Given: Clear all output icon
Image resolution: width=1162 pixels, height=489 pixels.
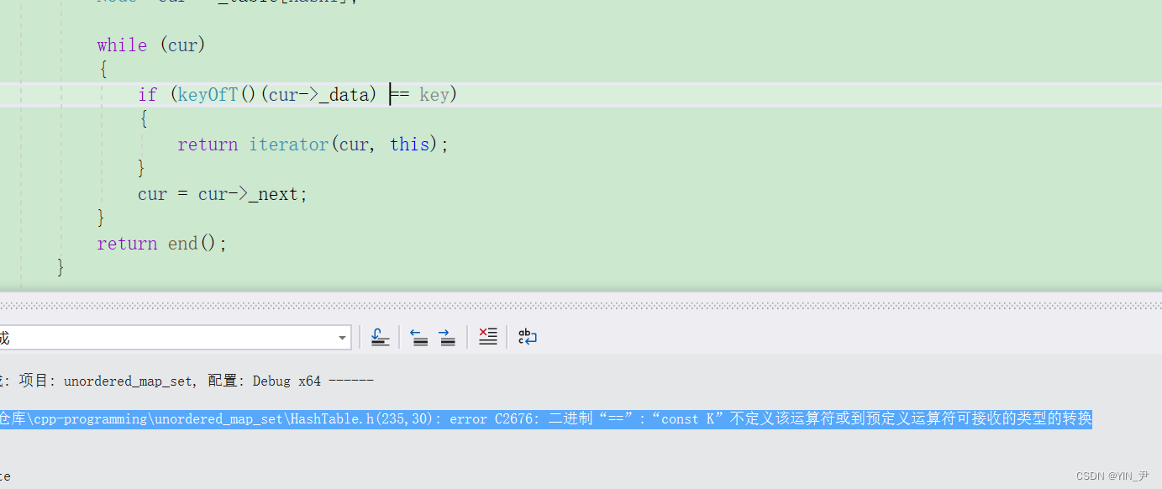Looking at the screenshot, I should [x=487, y=337].
